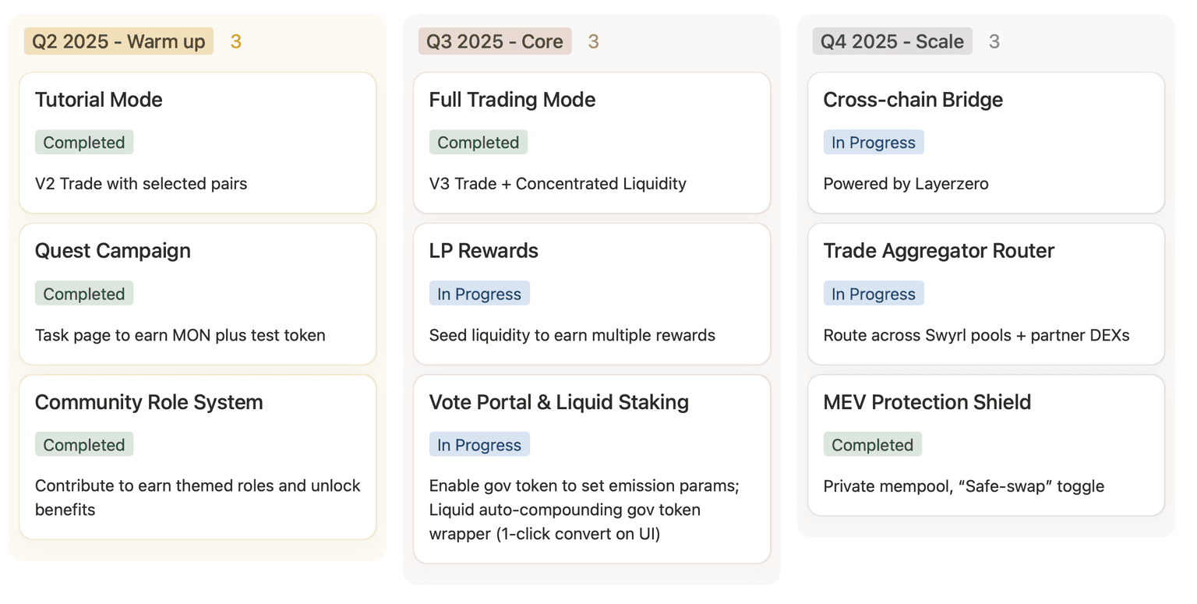Click the Completed status badge on Tutorial Mode
This screenshot has width=1197, height=604.
point(83,142)
